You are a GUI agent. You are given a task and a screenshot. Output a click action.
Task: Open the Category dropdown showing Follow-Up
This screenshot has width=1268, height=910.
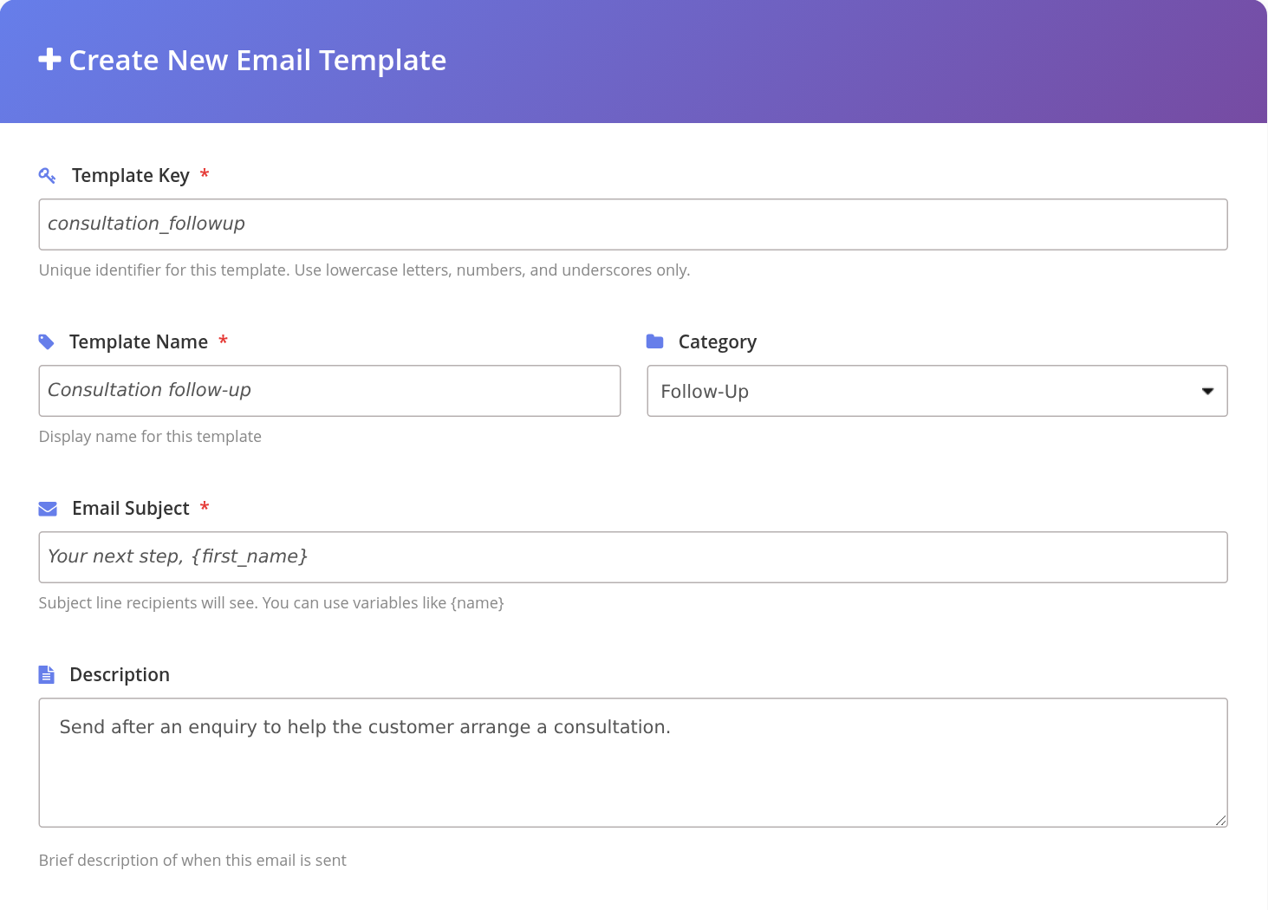pyautogui.click(x=937, y=391)
